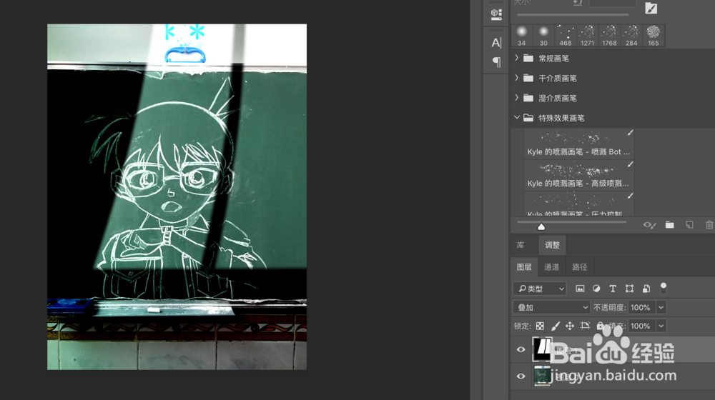Filter layers by shape layer icon
The image size is (715, 400).
(630, 289)
